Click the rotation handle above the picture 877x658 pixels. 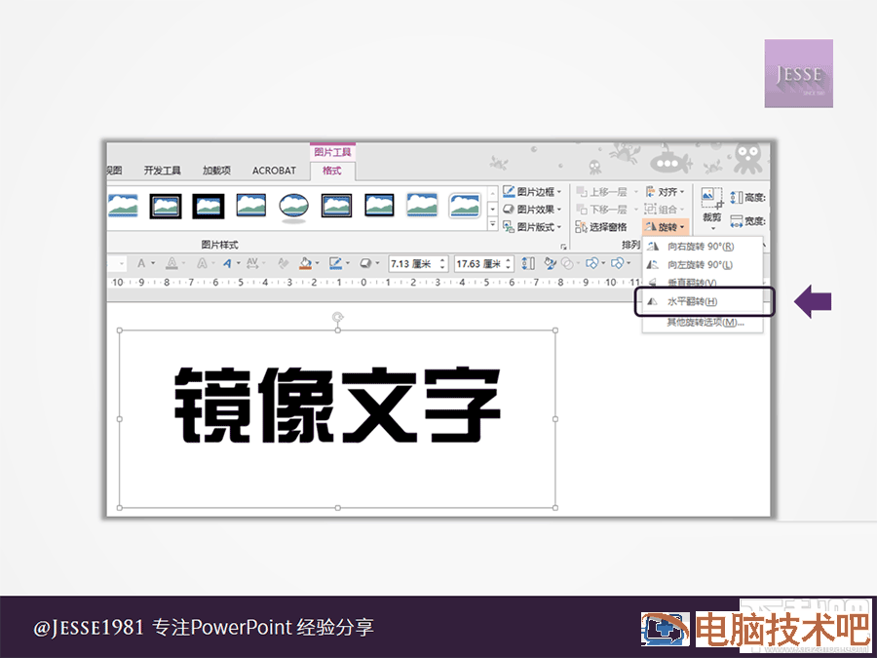[x=337, y=318]
